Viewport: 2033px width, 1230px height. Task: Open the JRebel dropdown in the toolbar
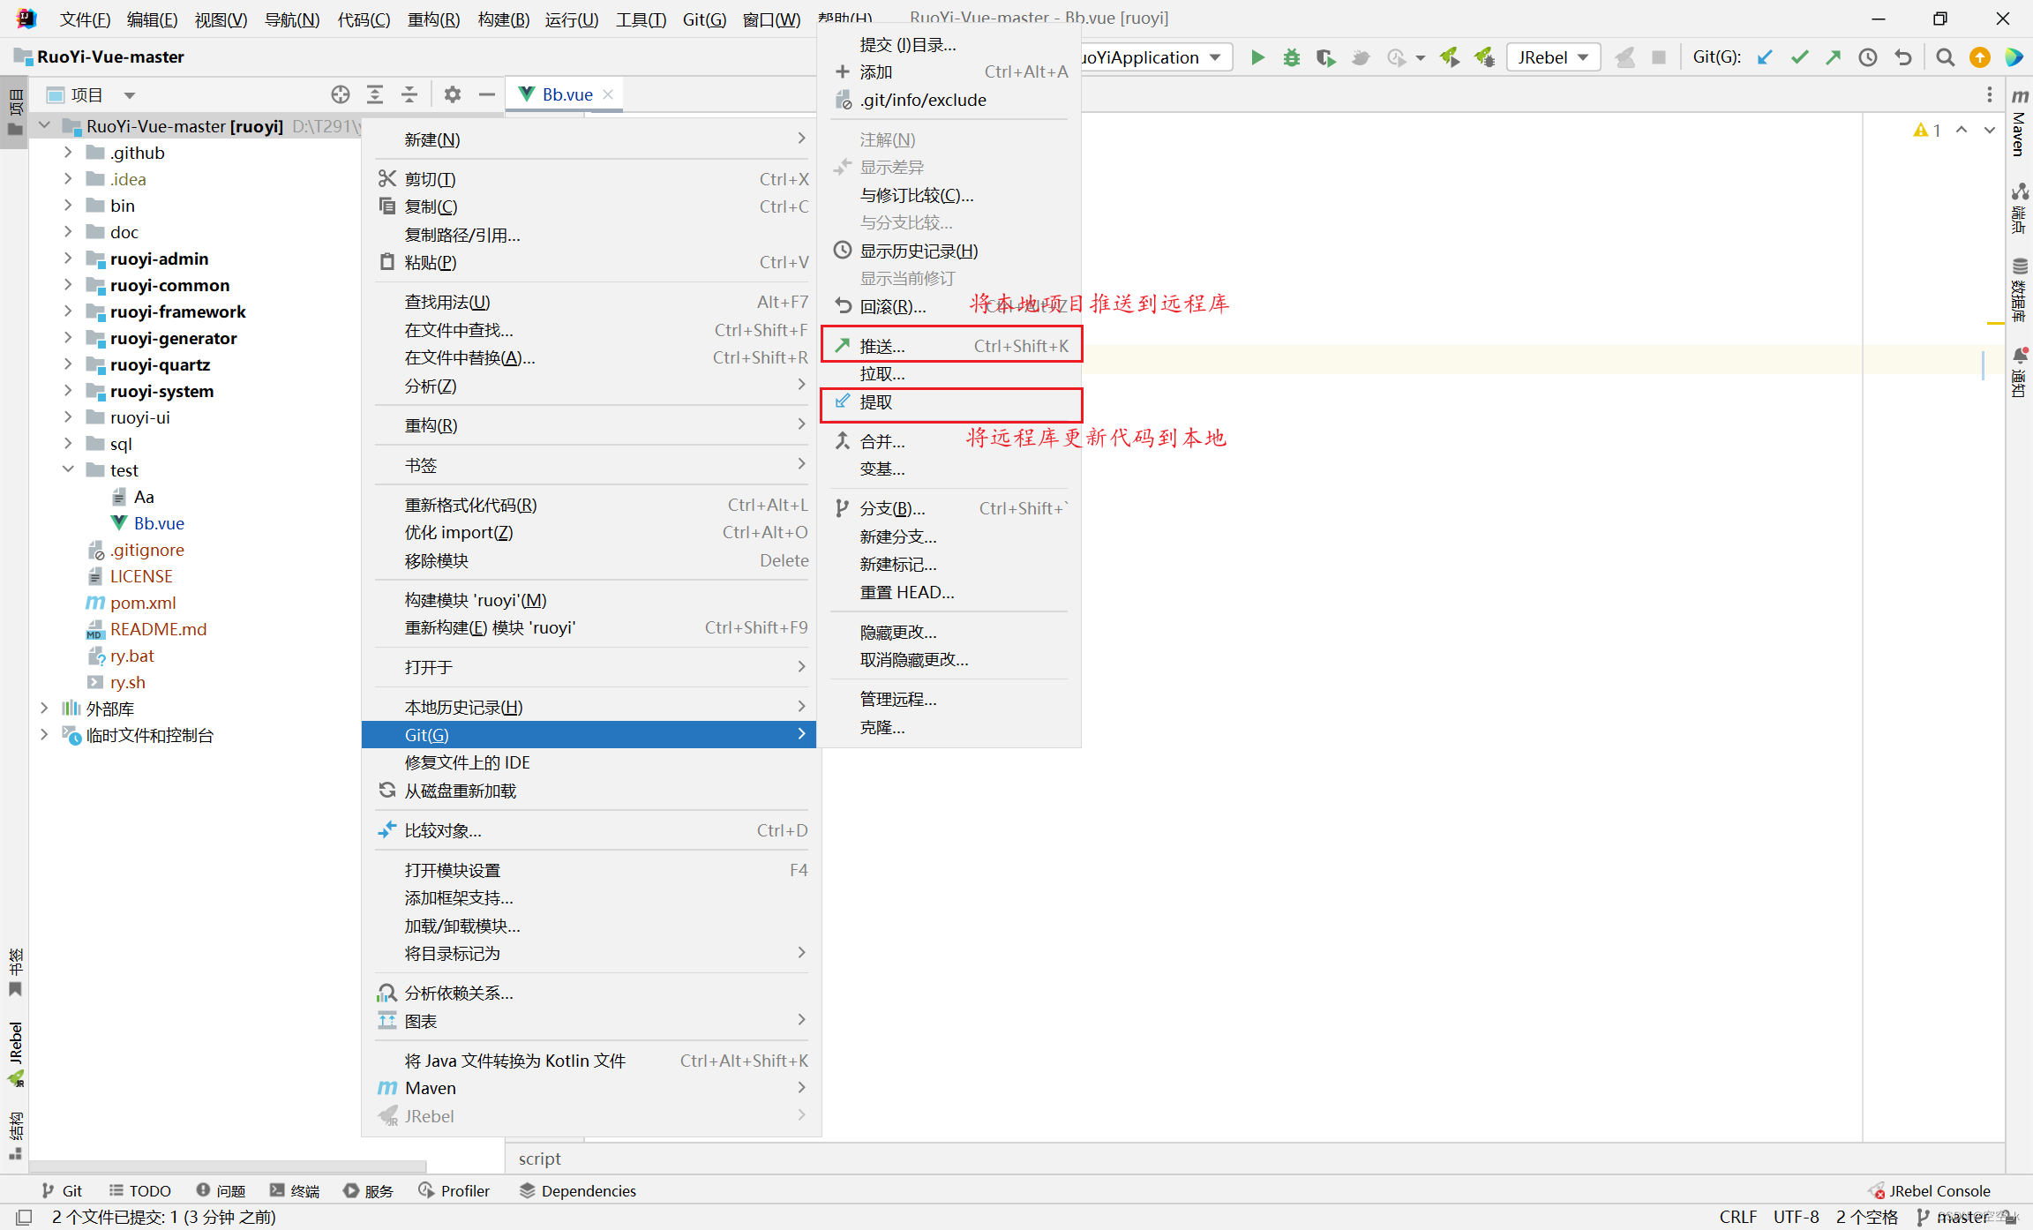tap(1552, 56)
